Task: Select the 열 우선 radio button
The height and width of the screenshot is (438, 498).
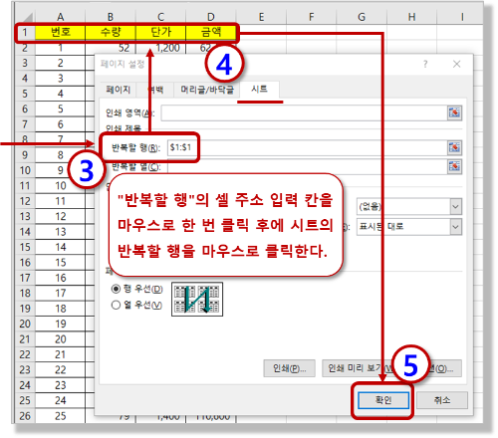Action: pyautogui.click(x=116, y=305)
